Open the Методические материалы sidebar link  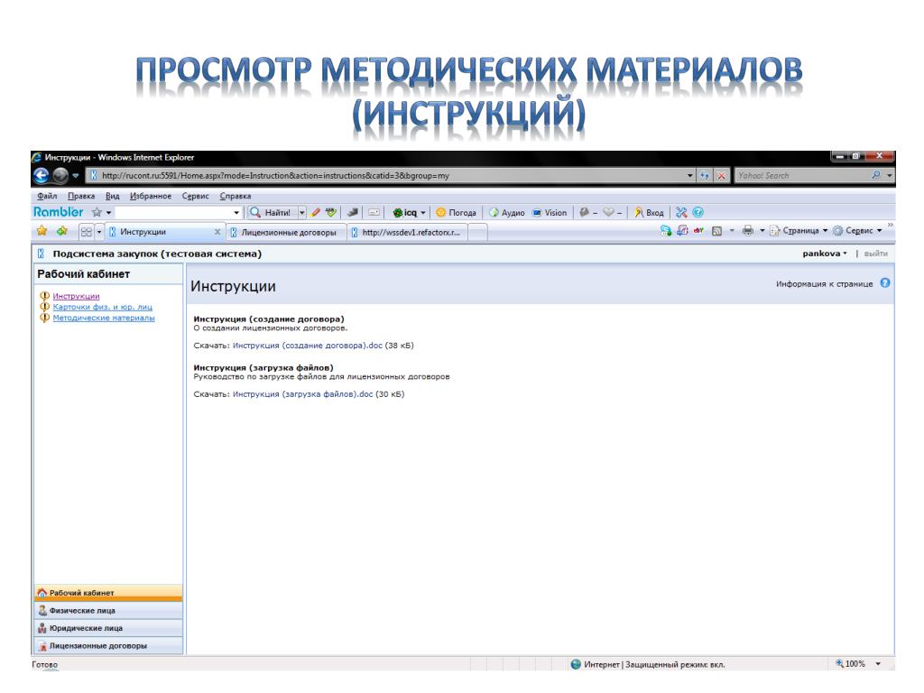pyautogui.click(x=104, y=318)
